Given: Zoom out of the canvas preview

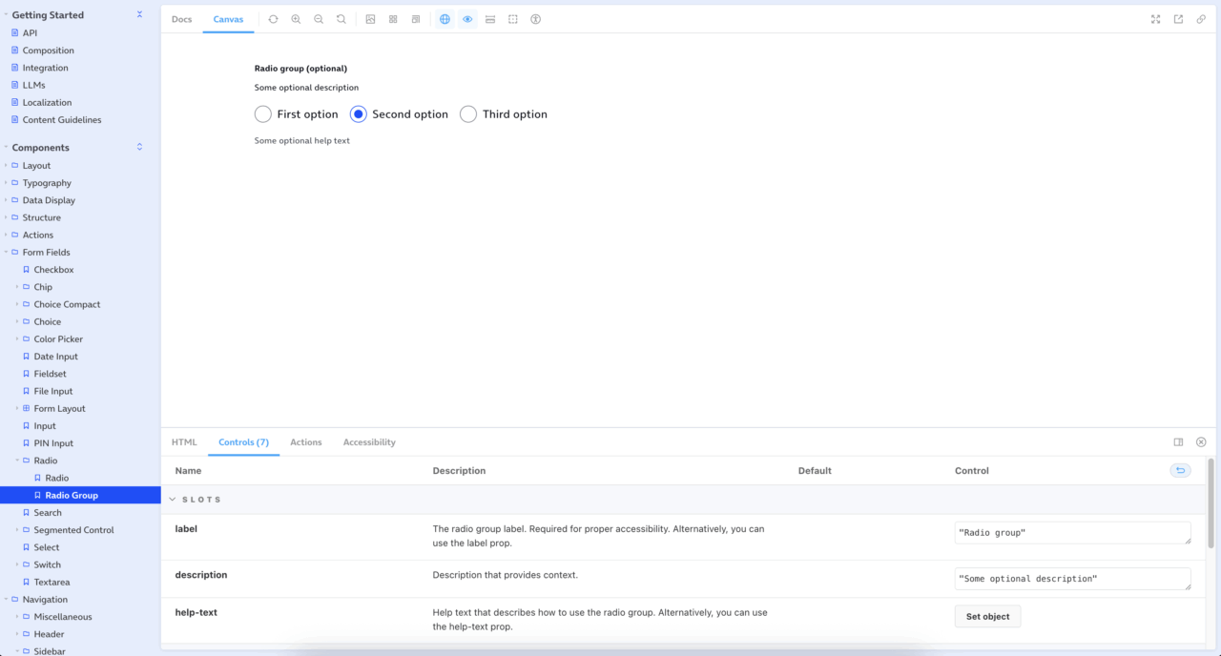Looking at the screenshot, I should 319,19.
